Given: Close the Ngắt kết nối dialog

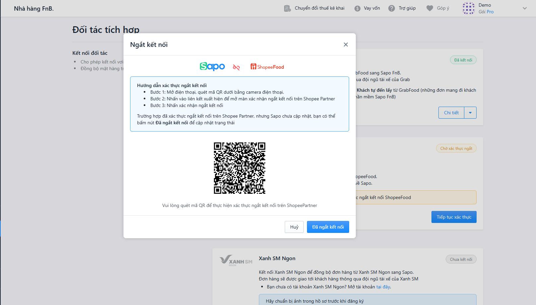Looking at the screenshot, I should (345, 45).
